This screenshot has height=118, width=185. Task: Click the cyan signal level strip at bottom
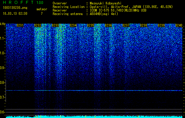point(94,117)
